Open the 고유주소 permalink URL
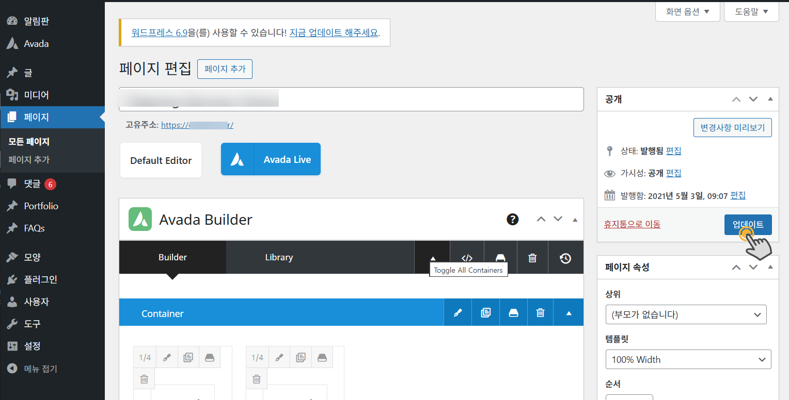The width and height of the screenshot is (789, 400). pyautogui.click(x=197, y=125)
